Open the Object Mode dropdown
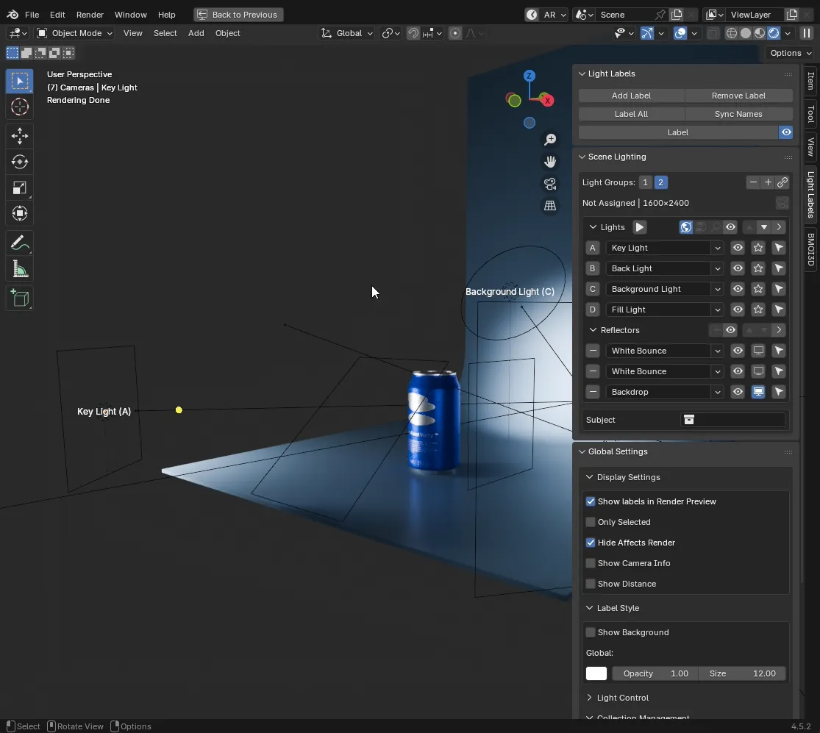Image resolution: width=820 pixels, height=733 pixels. (x=74, y=33)
